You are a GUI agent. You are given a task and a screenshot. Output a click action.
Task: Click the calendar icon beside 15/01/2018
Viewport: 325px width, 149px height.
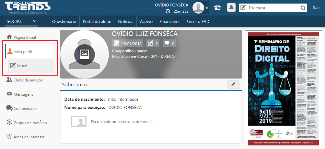[x=116, y=43]
